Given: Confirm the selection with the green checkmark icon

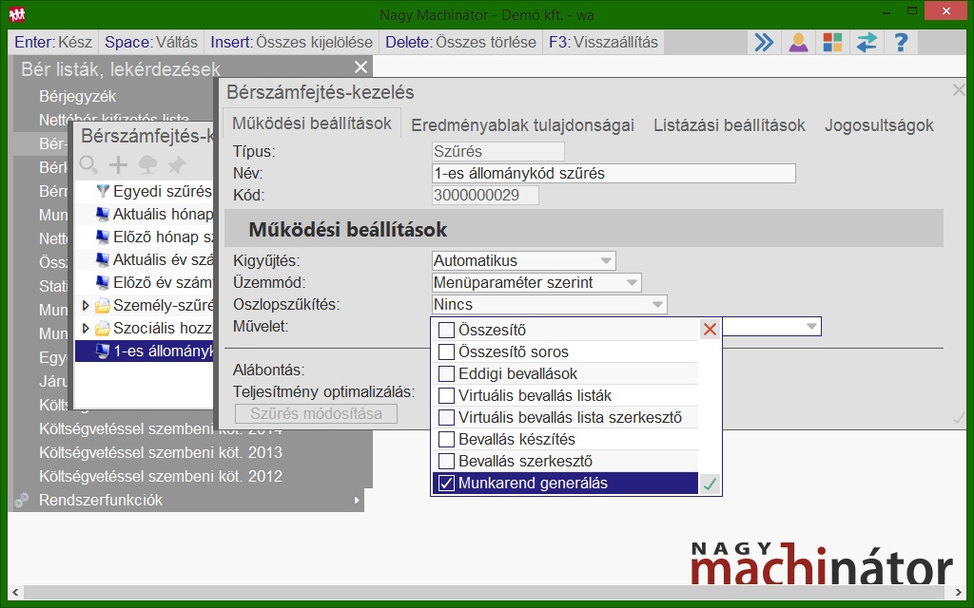Looking at the screenshot, I should [x=710, y=484].
